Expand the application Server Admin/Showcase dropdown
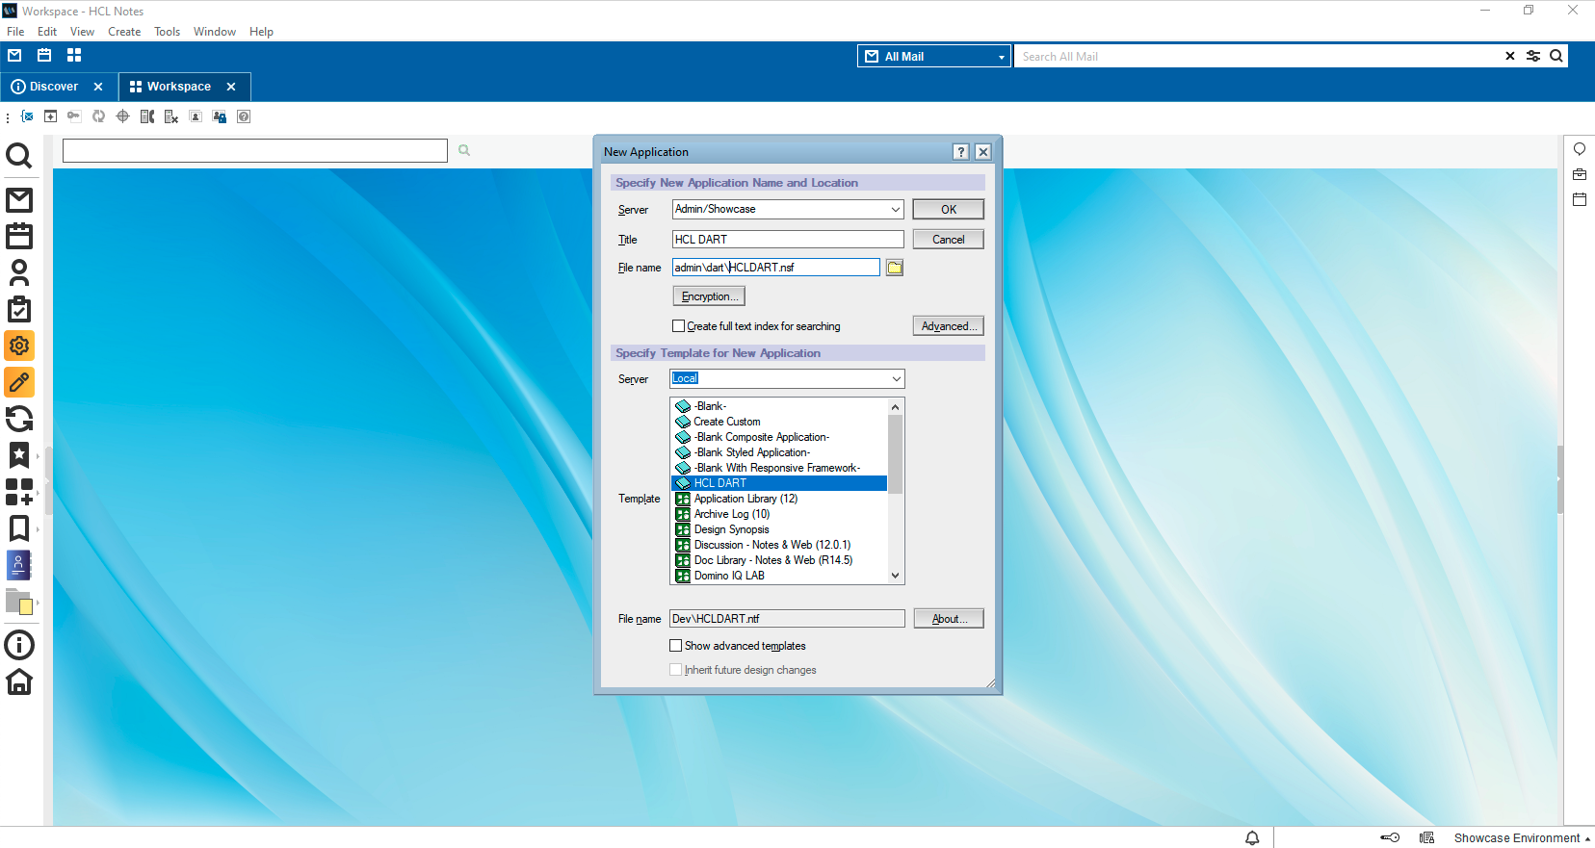The width and height of the screenshot is (1595, 848). pos(895,209)
